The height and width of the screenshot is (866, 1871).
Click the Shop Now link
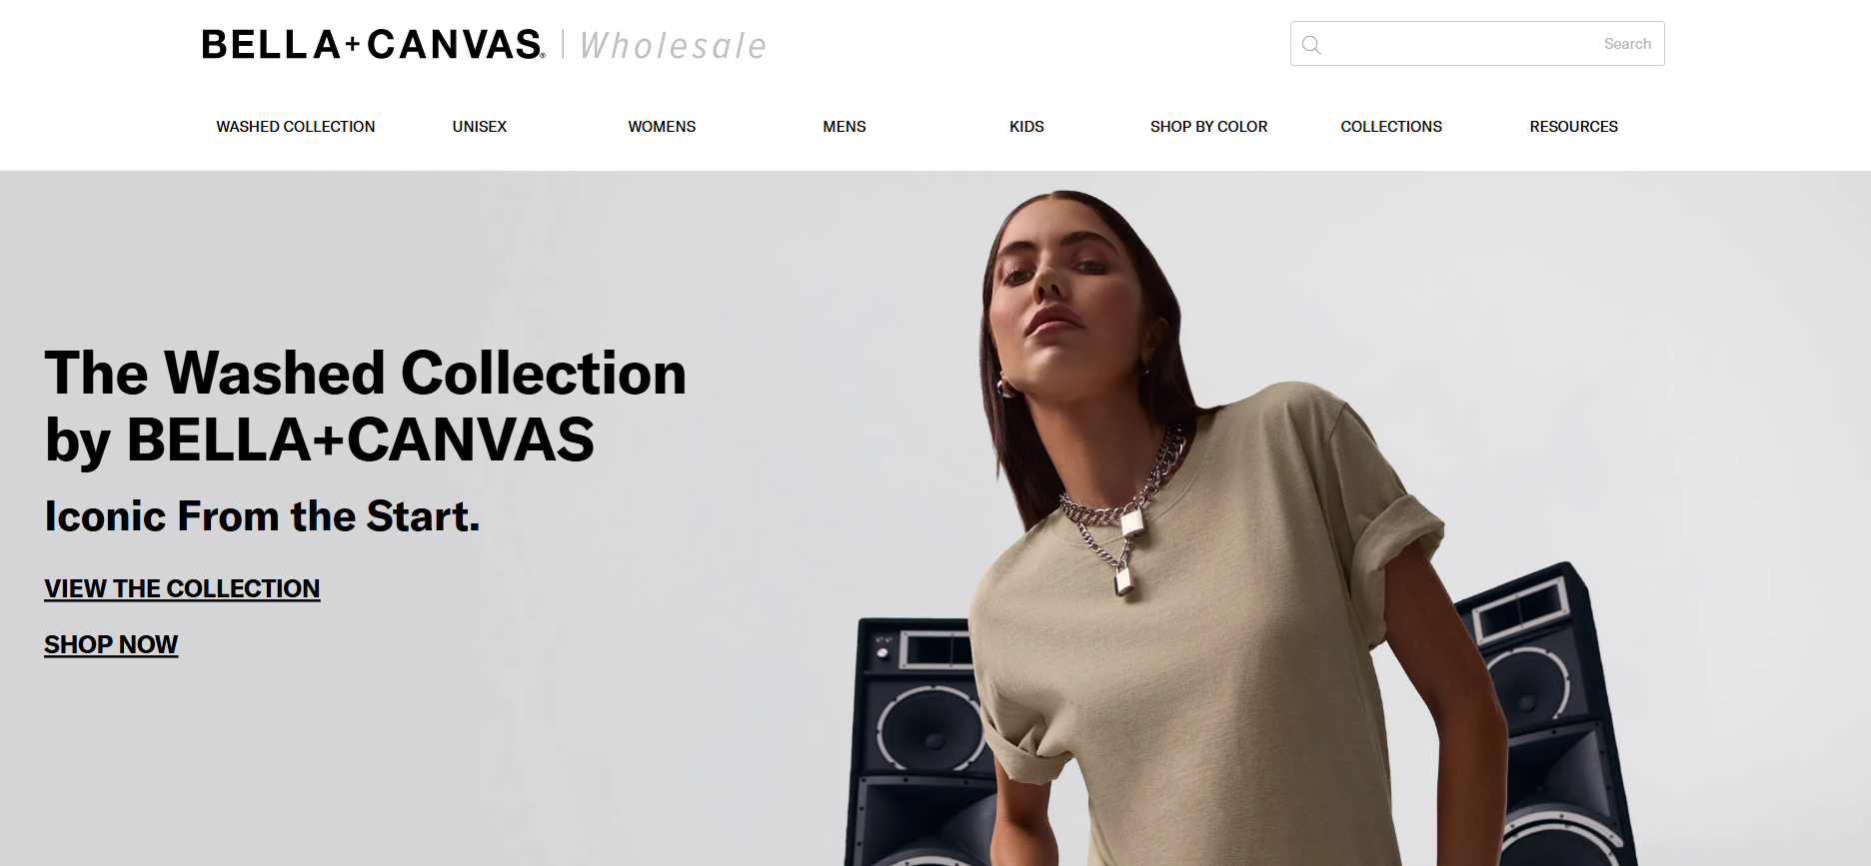click(111, 645)
